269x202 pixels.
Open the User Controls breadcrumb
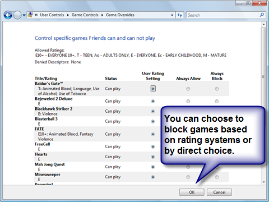tap(52, 15)
